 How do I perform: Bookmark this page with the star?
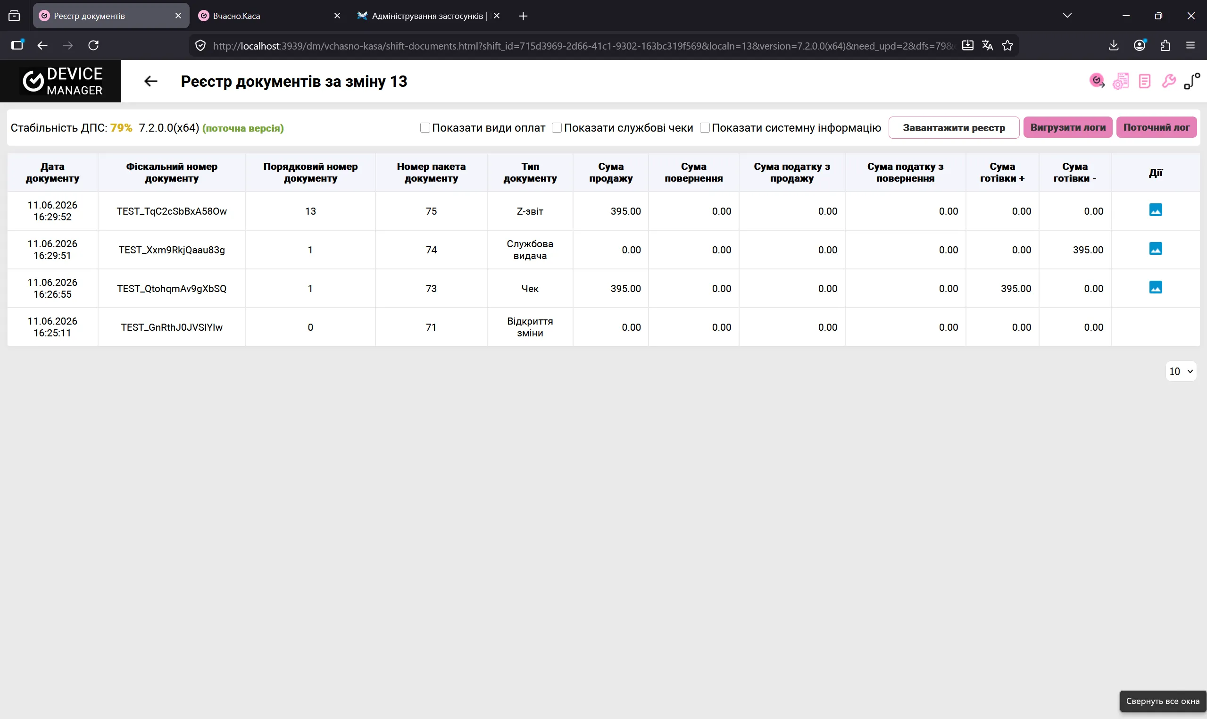[1007, 45]
